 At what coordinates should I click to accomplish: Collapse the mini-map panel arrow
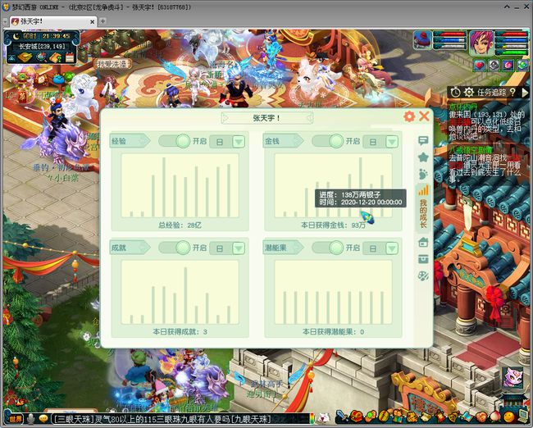11,58
